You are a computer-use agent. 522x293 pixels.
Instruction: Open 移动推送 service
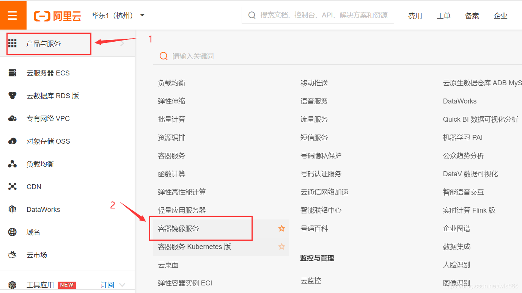pyautogui.click(x=314, y=83)
